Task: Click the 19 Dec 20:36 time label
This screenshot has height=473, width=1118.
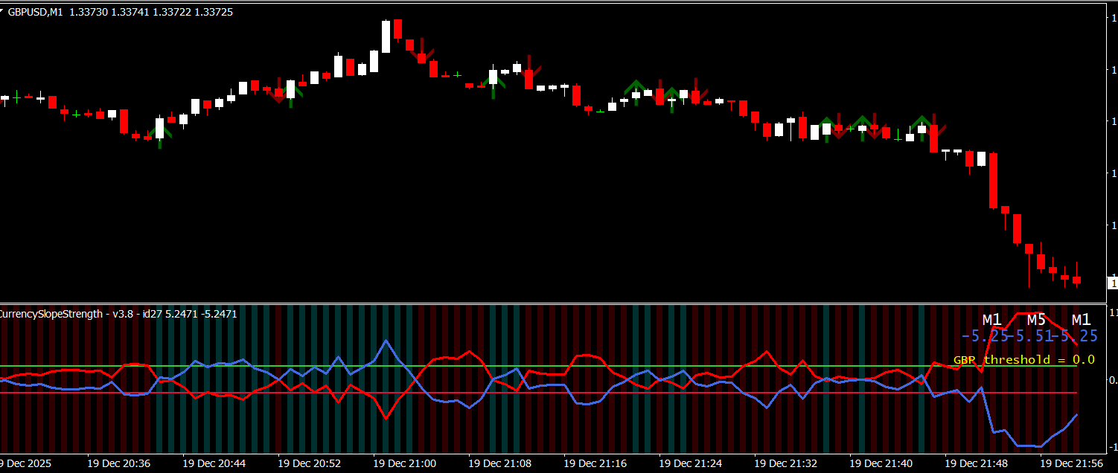Action: [x=119, y=463]
